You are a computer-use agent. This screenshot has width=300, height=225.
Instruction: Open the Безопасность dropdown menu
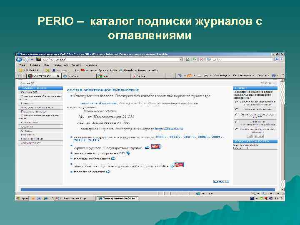[x=243, y=76]
